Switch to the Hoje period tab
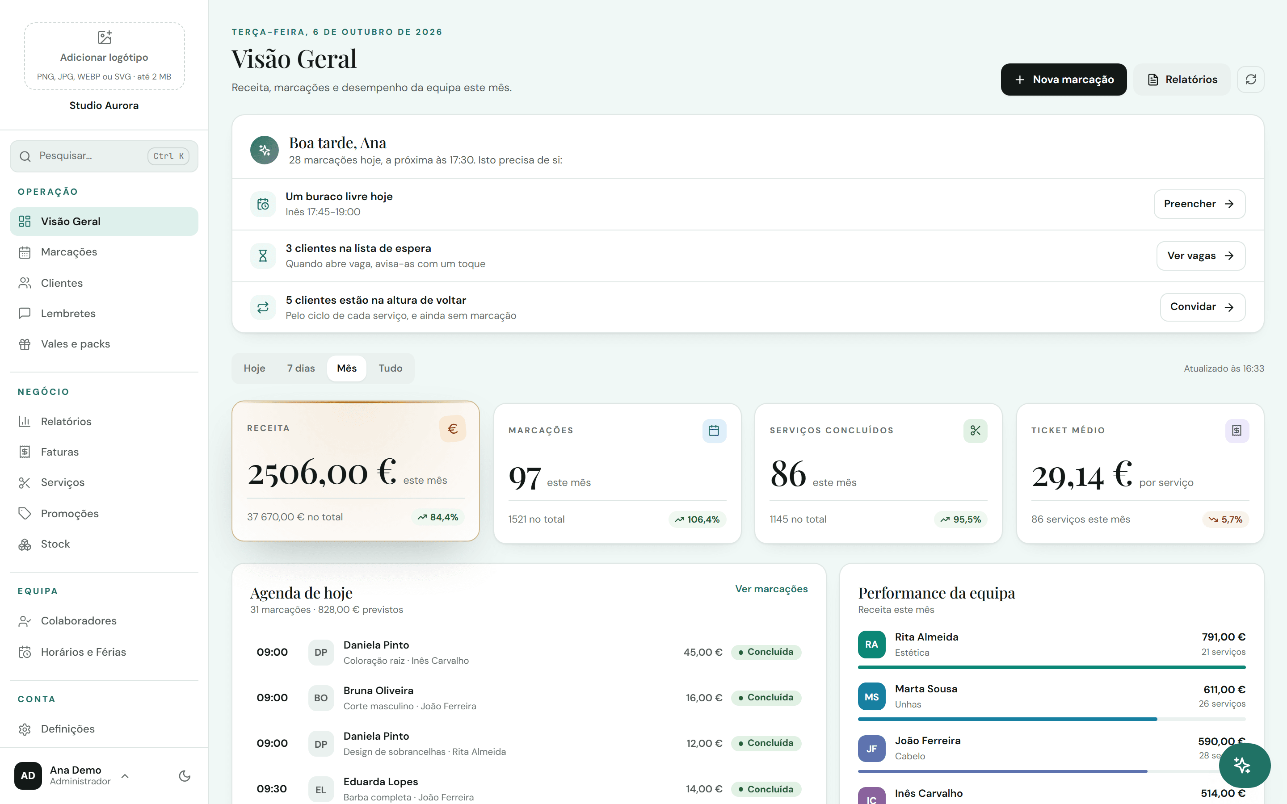1287x804 pixels. pos(254,368)
